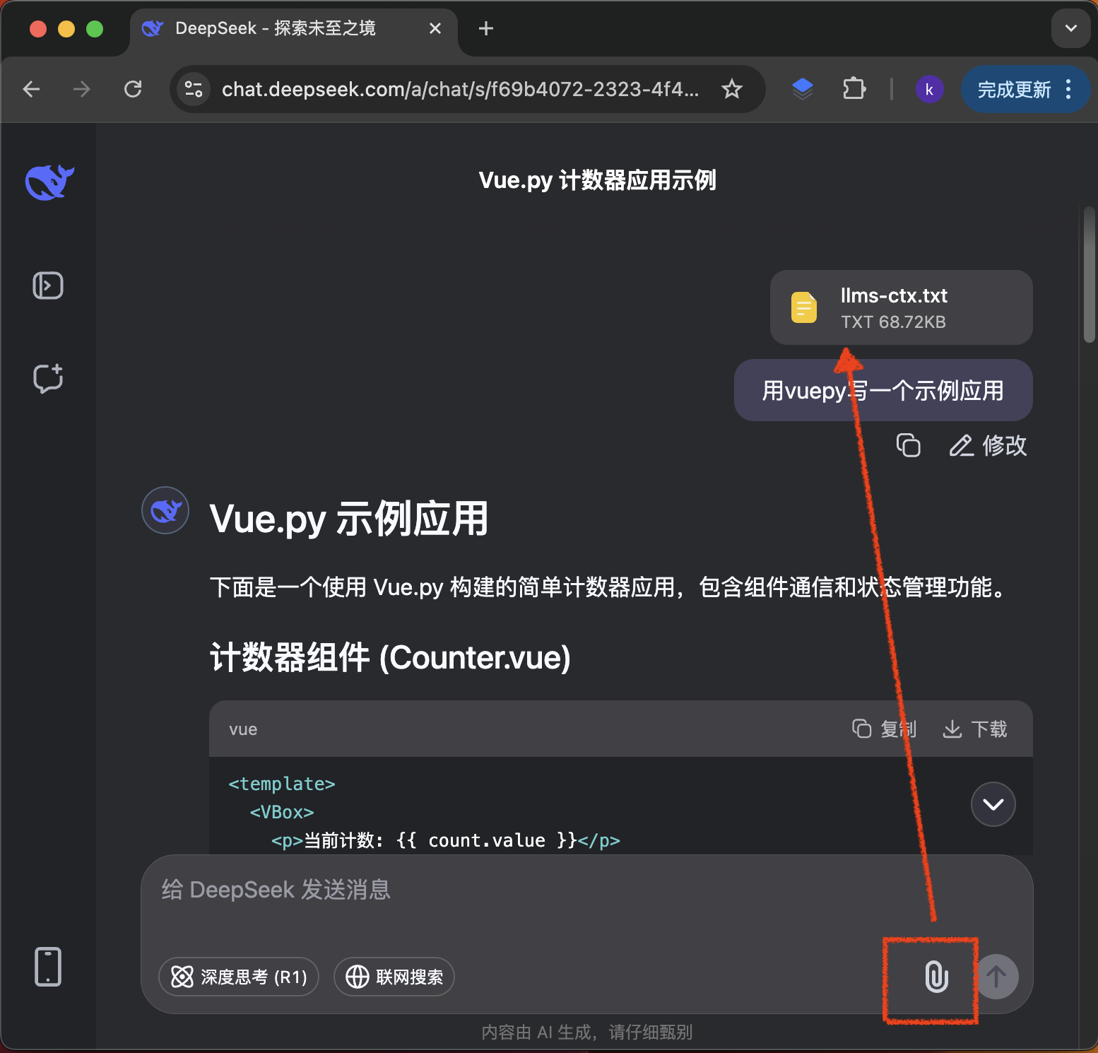The image size is (1098, 1053).
Task: Click the scroll to bottom chevron button
Action: pos(993,804)
